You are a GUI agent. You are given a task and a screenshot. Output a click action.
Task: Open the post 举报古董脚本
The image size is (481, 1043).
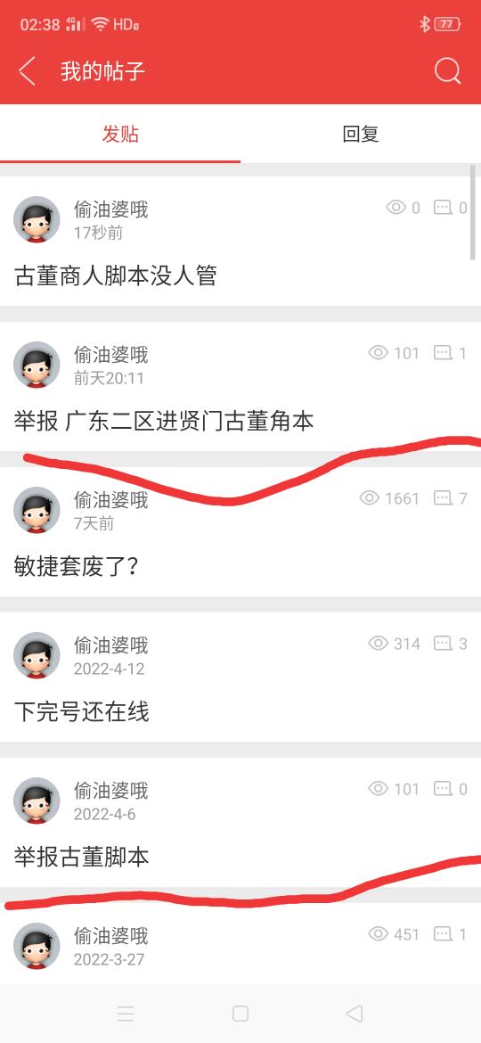tap(240, 822)
